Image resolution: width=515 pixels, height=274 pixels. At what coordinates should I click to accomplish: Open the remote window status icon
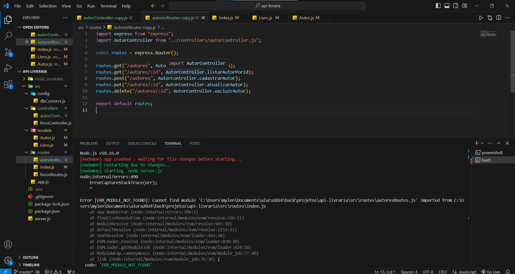coord(6,272)
